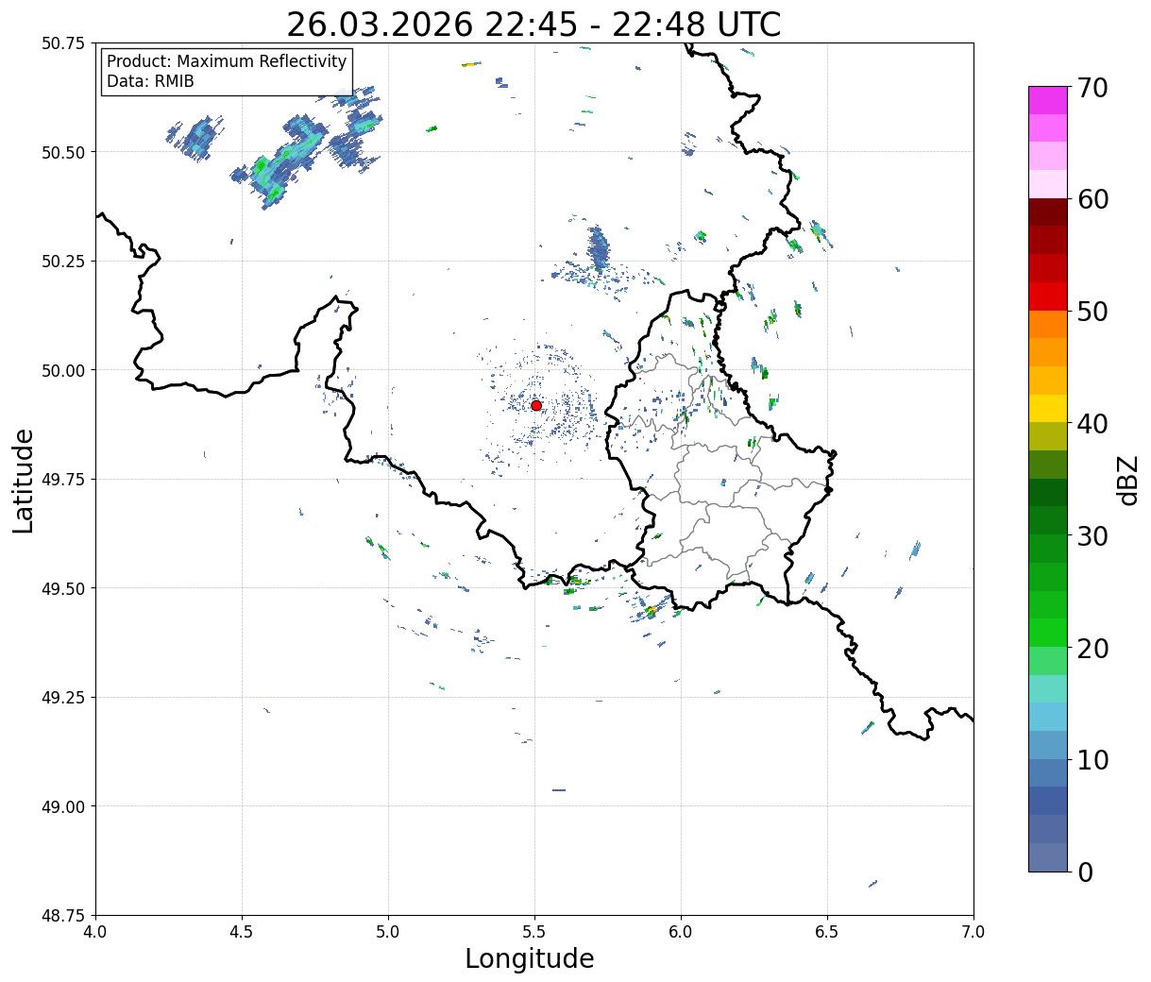
Task: Click the magenta top swatch of the colorbar
Action: [1048, 100]
